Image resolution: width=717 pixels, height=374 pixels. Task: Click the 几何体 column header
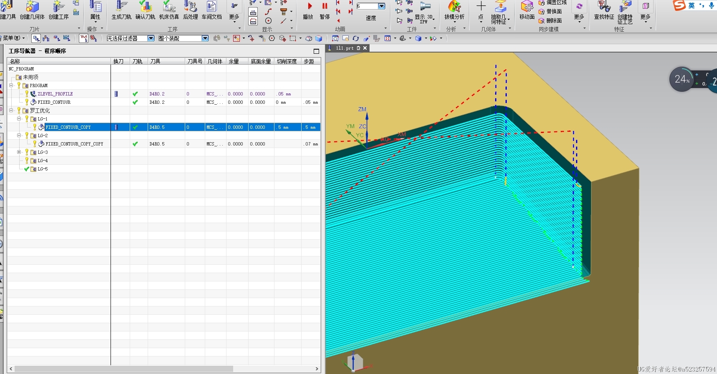[x=215, y=61]
